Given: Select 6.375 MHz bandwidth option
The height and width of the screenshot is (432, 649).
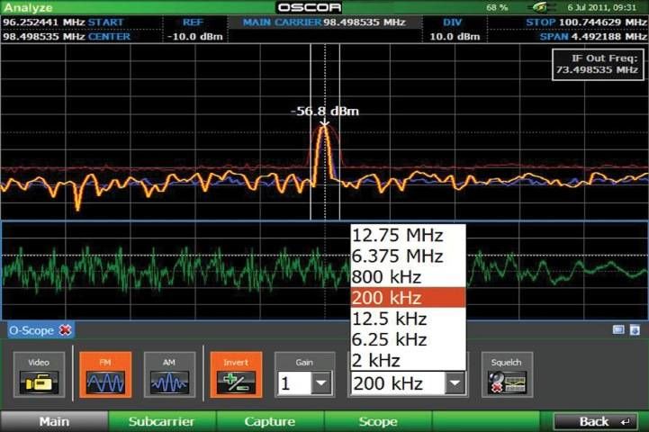Looking at the screenshot, I should click(408, 256).
